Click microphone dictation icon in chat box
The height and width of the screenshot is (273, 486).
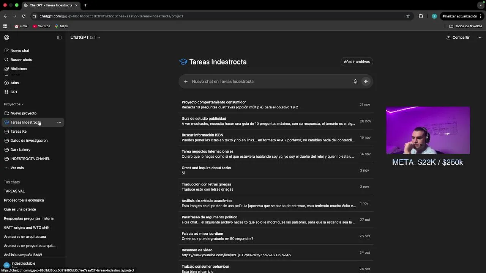tap(355, 82)
